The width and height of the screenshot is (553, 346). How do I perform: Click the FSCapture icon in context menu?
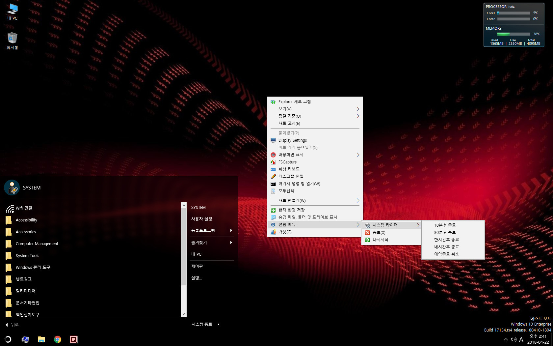[x=273, y=162]
